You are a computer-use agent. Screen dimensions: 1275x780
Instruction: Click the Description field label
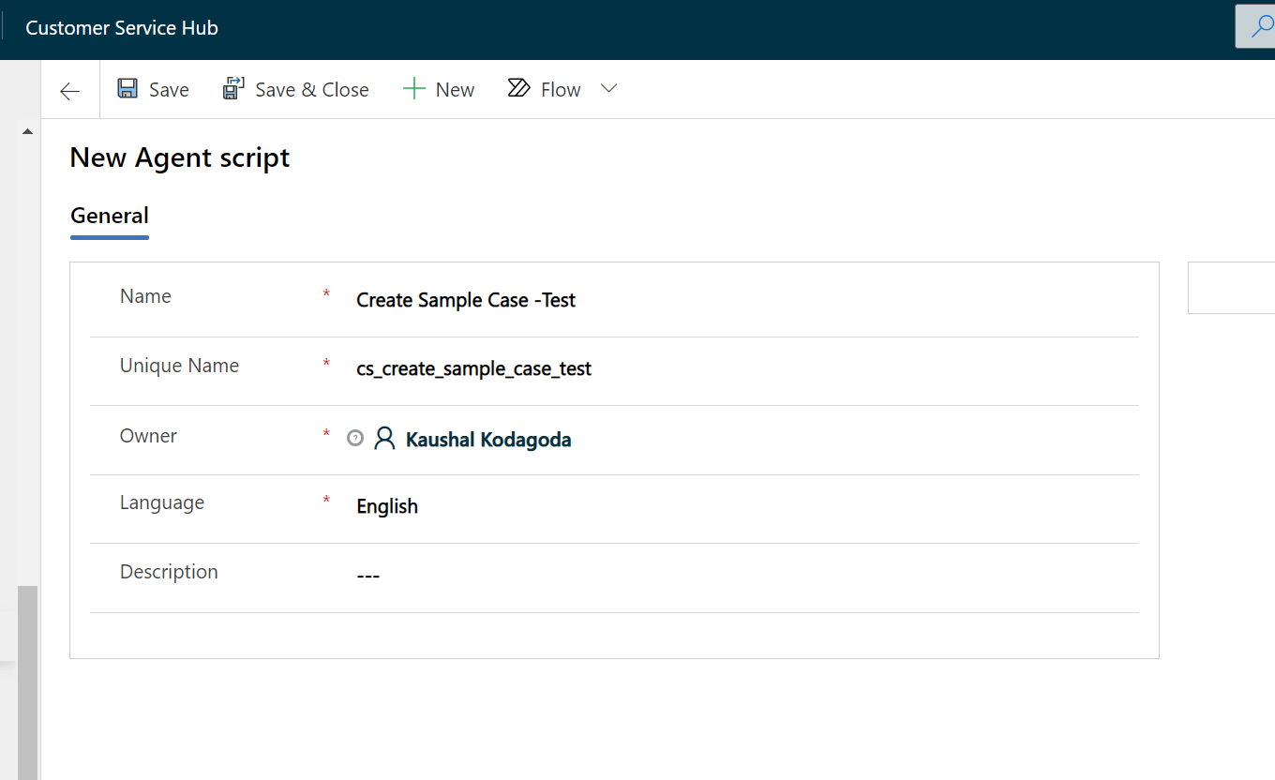click(169, 572)
